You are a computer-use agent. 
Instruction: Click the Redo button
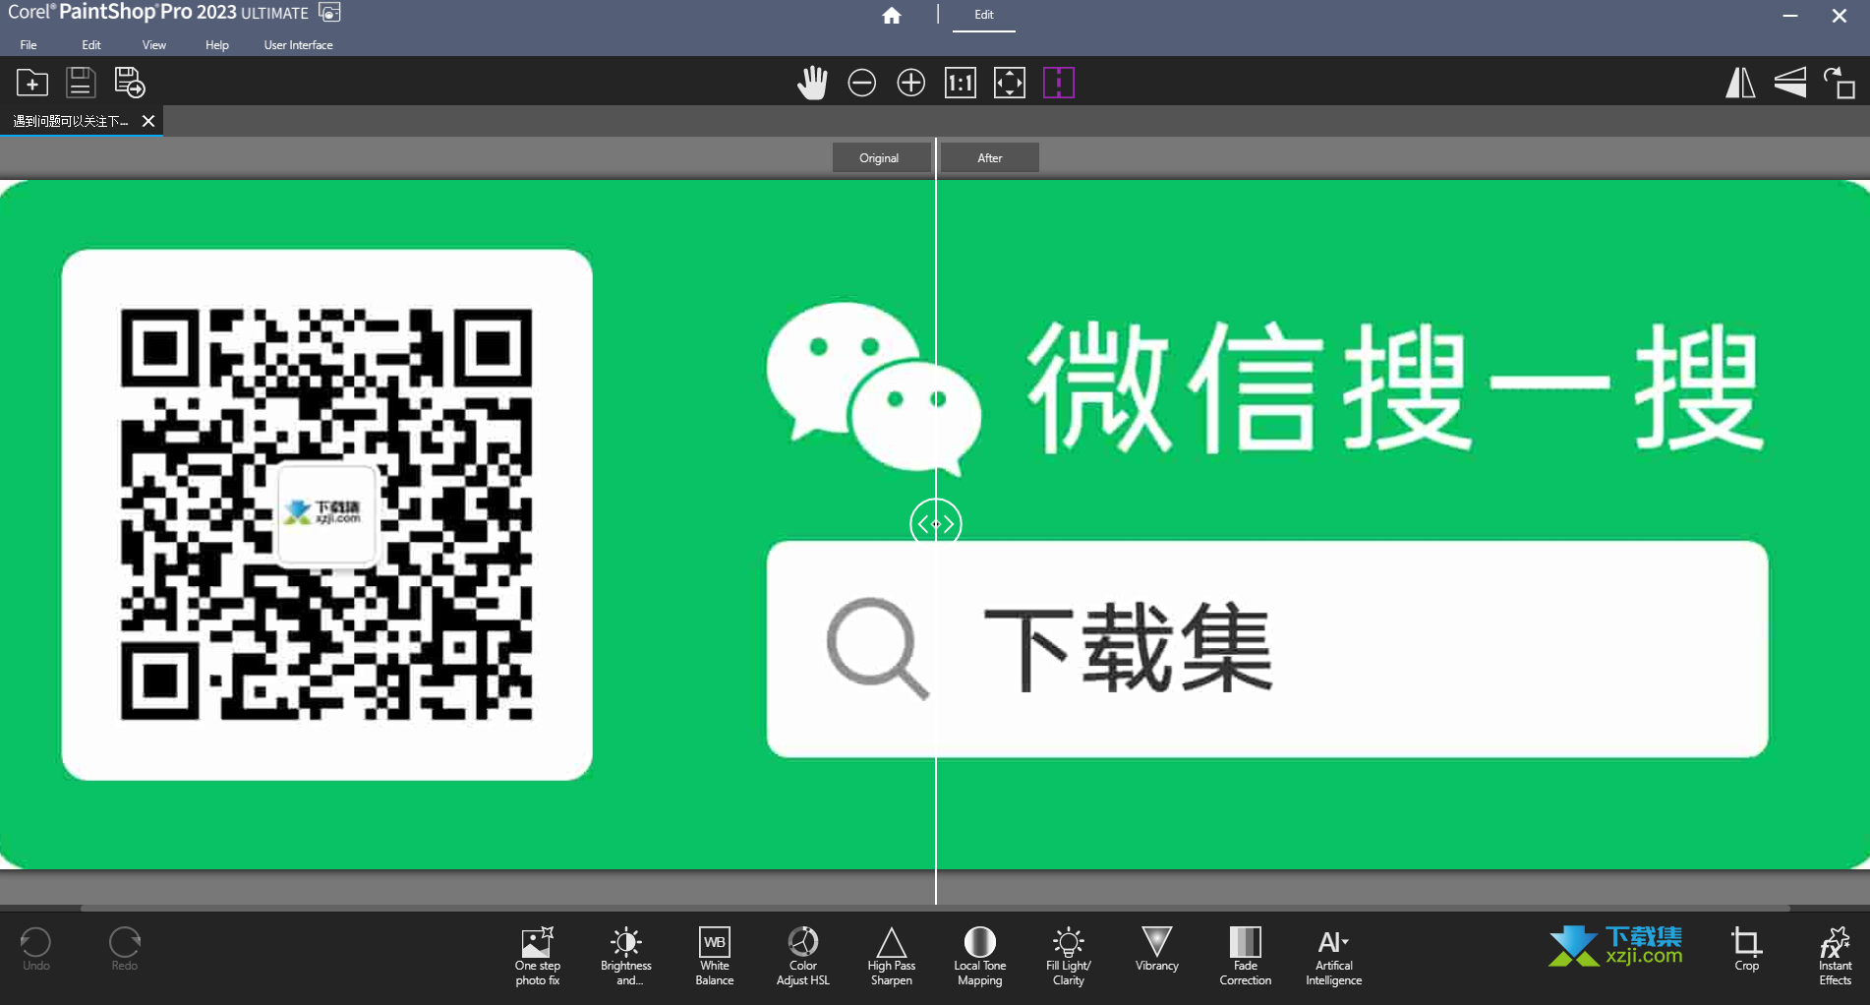(125, 949)
